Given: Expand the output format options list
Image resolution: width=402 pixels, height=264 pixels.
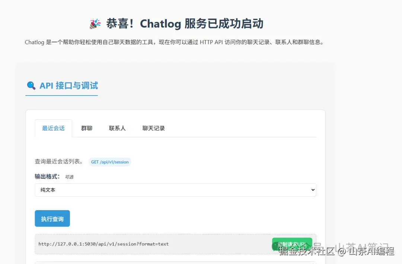Looking at the screenshot, I should tap(175, 190).
